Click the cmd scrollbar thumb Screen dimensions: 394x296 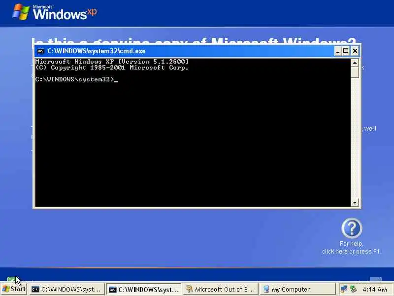(x=355, y=72)
